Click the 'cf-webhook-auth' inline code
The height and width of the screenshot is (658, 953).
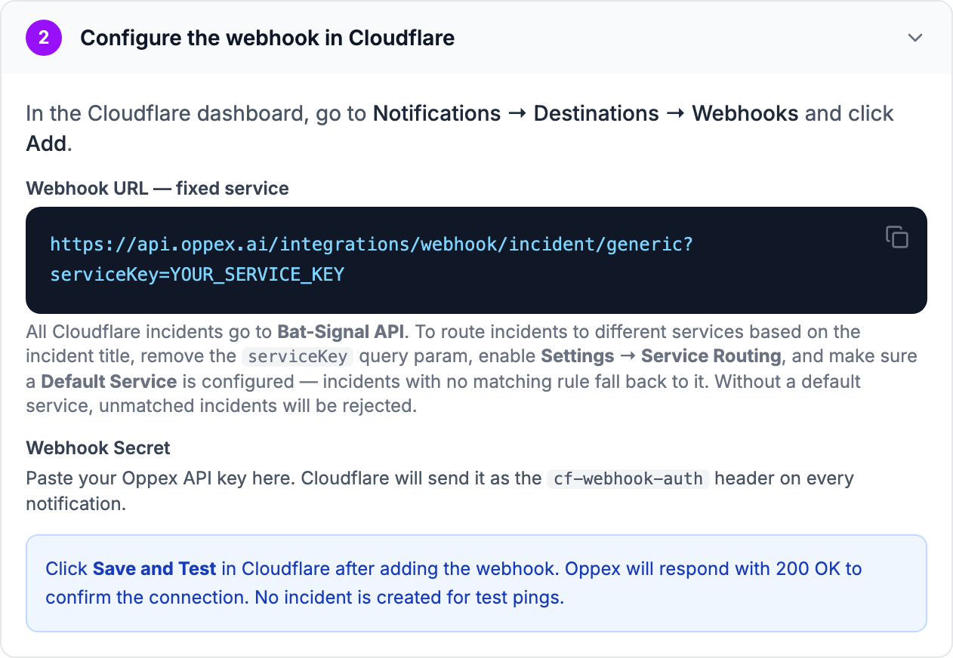point(628,478)
